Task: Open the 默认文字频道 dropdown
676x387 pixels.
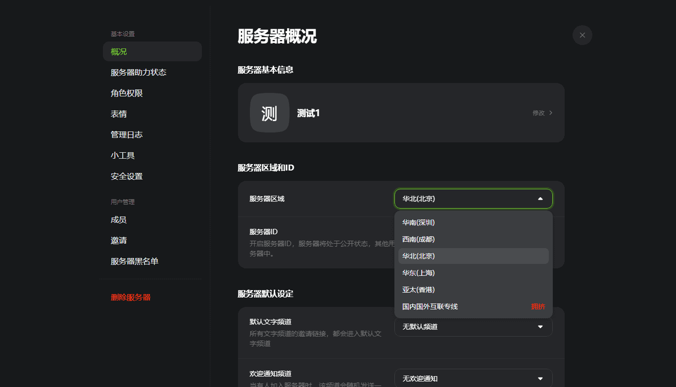Action: (473, 327)
